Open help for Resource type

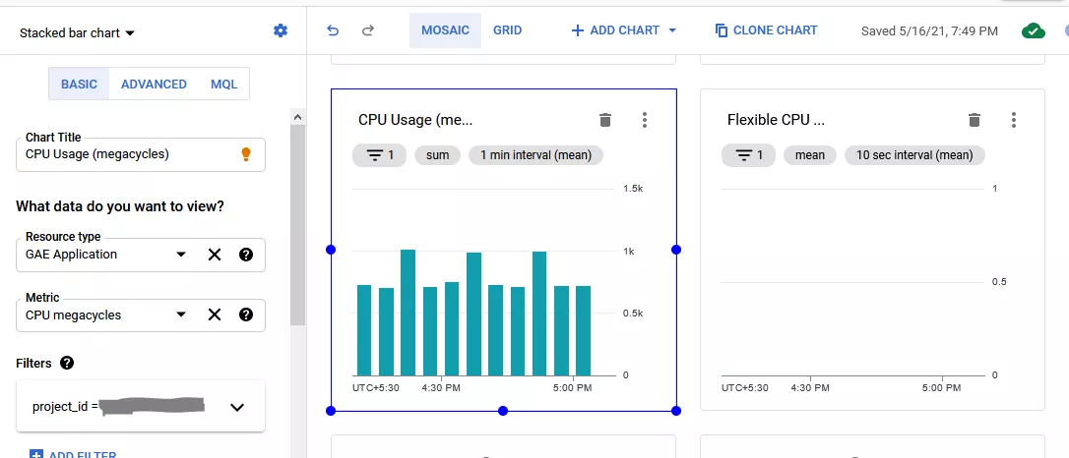click(246, 255)
